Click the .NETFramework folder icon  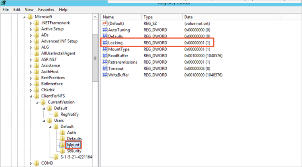coord(37,23)
